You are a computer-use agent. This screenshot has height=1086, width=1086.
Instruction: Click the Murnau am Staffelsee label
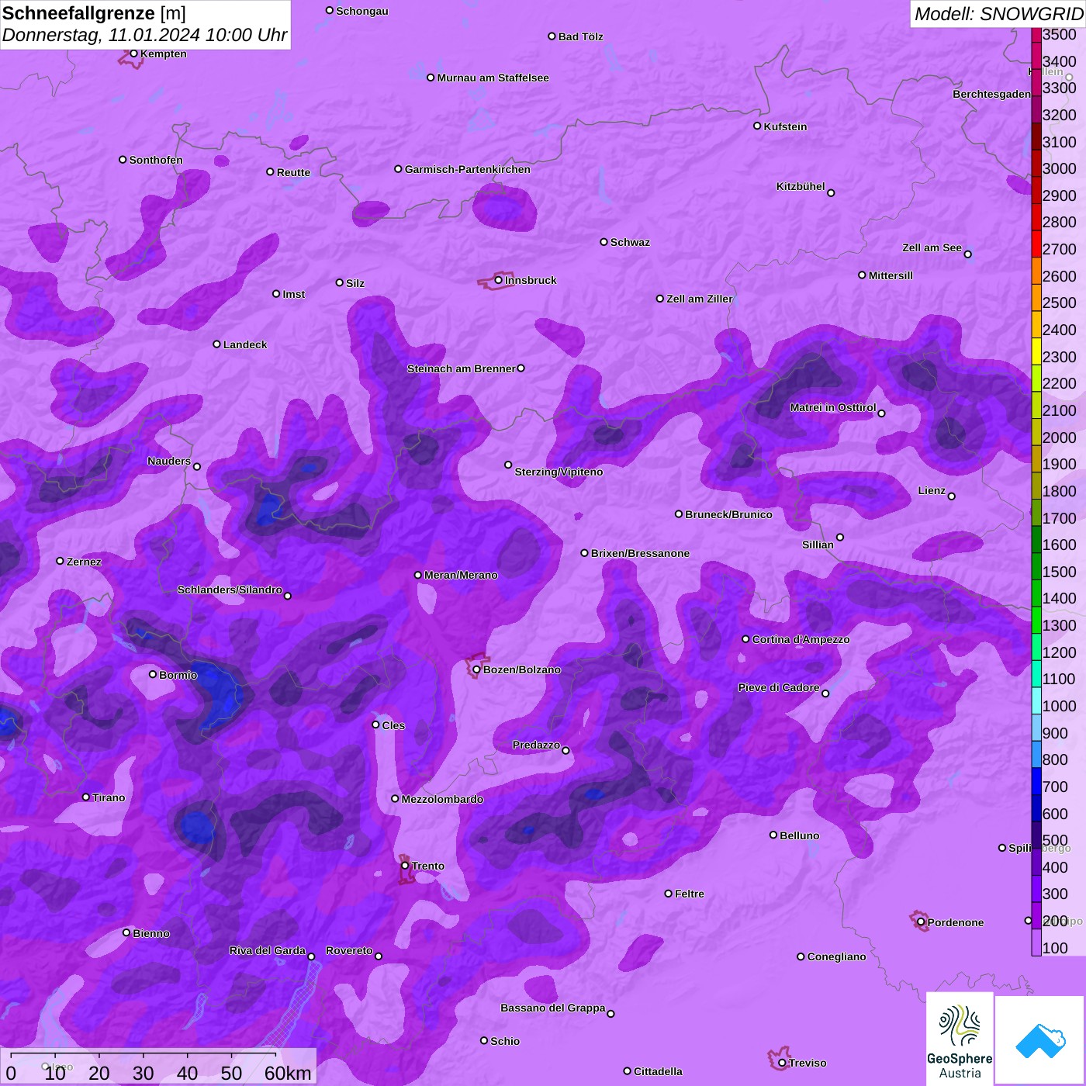coord(493,78)
